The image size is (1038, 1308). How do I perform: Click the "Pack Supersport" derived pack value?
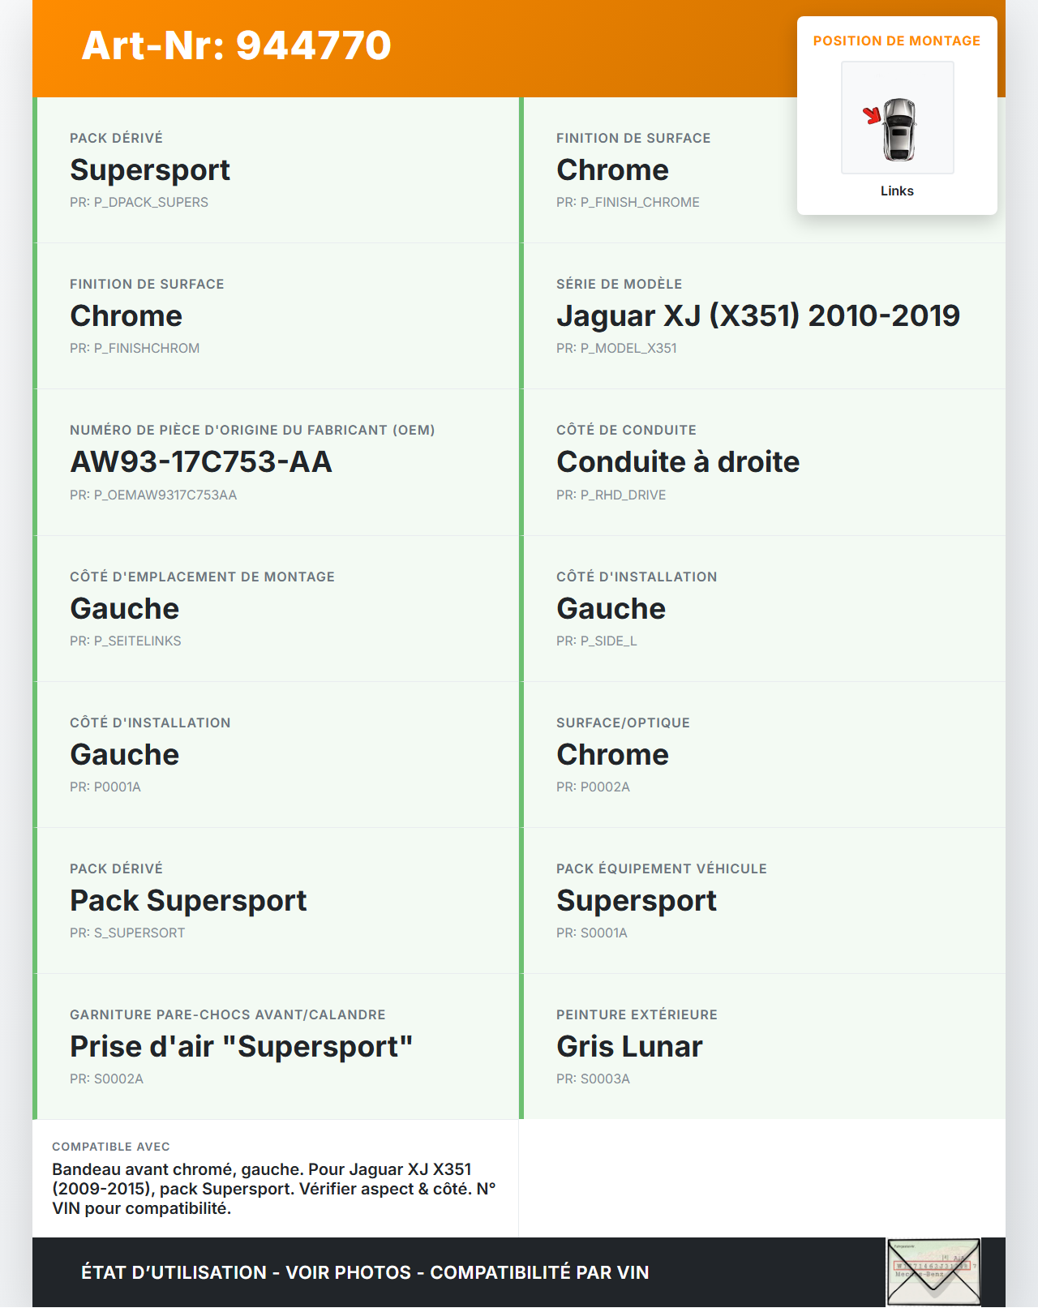(188, 901)
